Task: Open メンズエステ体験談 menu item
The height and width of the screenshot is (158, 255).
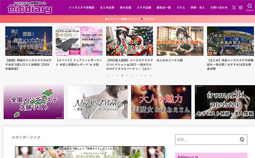Action: point(82,7)
